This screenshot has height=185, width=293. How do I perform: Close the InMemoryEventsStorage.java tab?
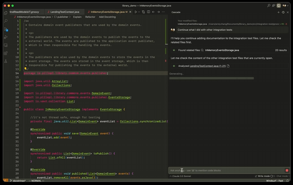[x=130, y=12]
